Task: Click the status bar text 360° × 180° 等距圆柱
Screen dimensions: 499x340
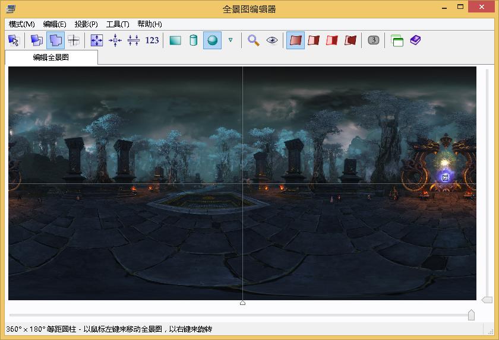Action: (42, 329)
